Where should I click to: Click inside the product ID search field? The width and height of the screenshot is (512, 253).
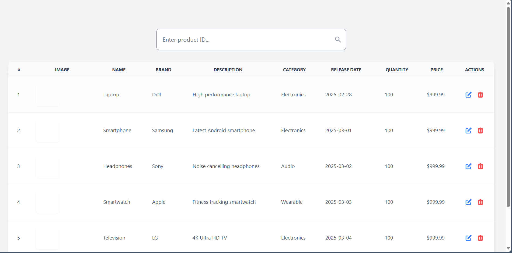tap(242, 39)
